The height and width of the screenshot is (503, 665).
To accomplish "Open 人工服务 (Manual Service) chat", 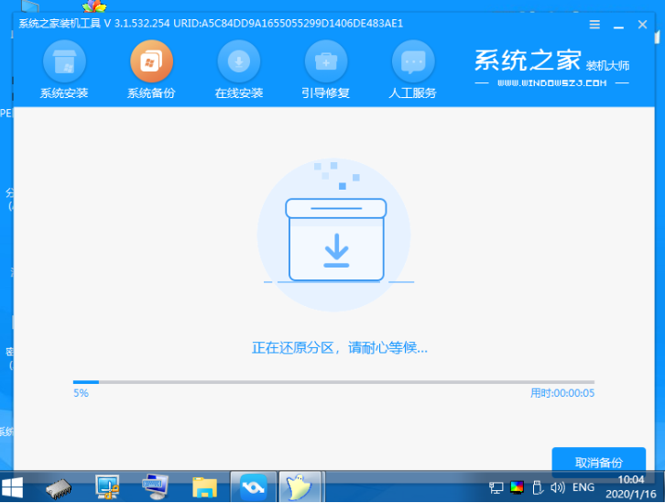I will point(413,69).
